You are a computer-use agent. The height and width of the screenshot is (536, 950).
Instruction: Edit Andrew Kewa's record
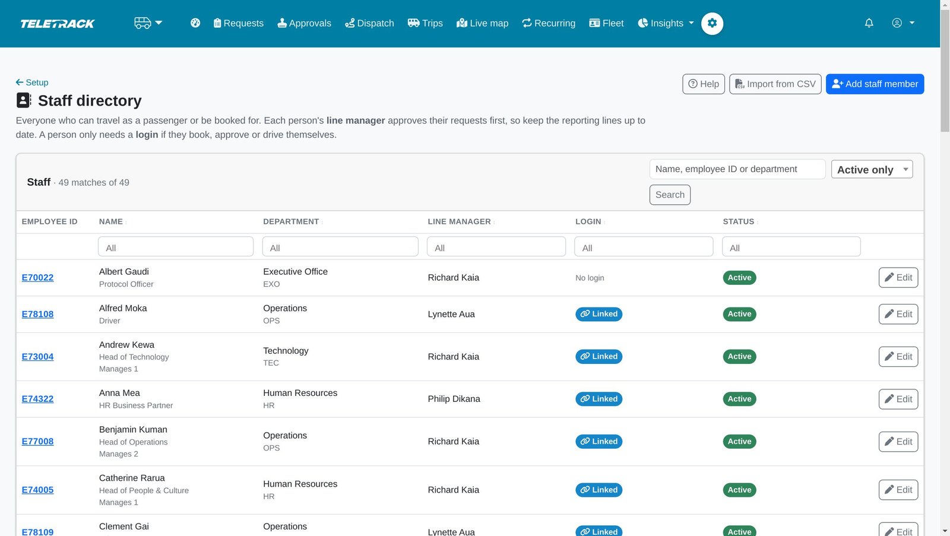(898, 357)
